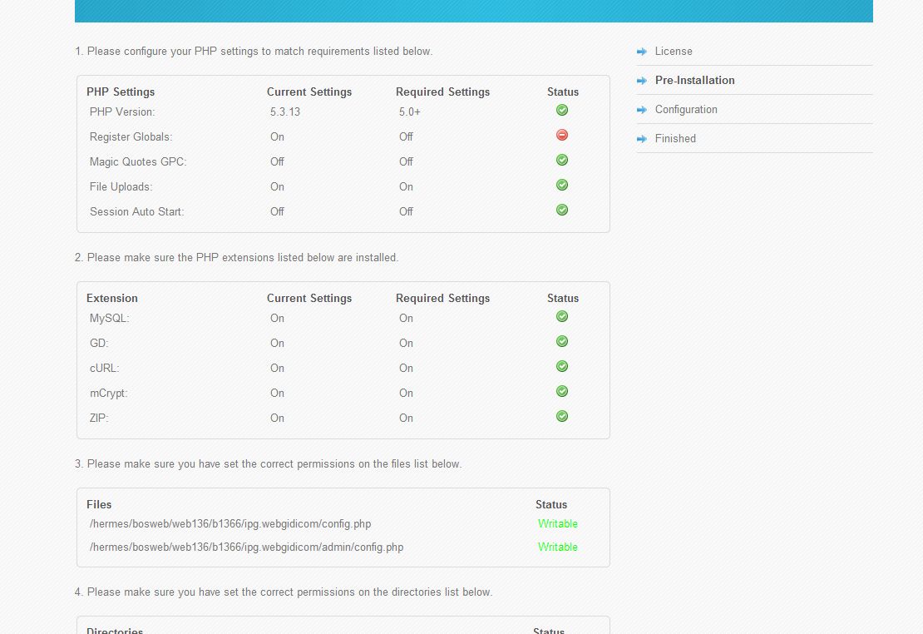Click the /hermes/.../ipg.webgidicom/config.php file path
Image resolution: width=923 pixels, height=634 pixels.
[230, 524]
